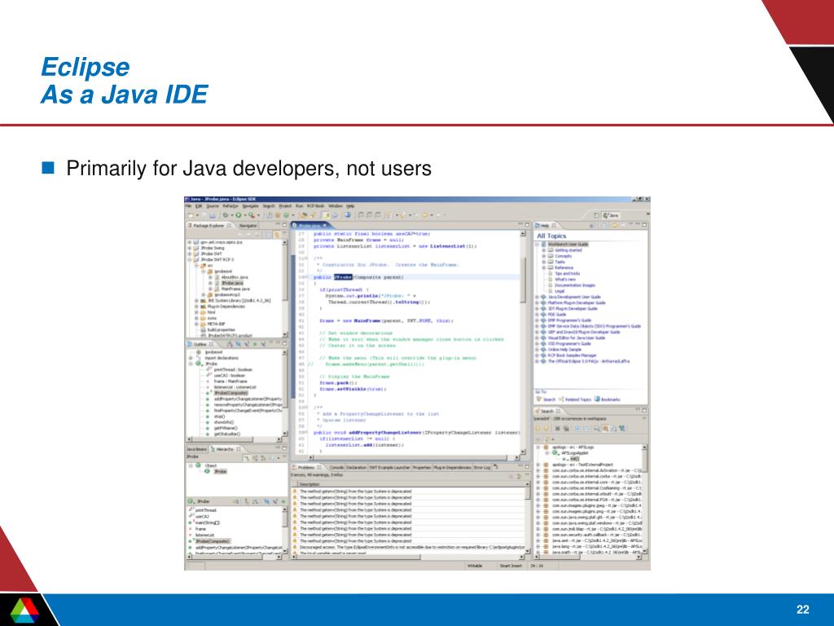
Task: Open the File menu in Eclipse
Action: coord(188,206)
